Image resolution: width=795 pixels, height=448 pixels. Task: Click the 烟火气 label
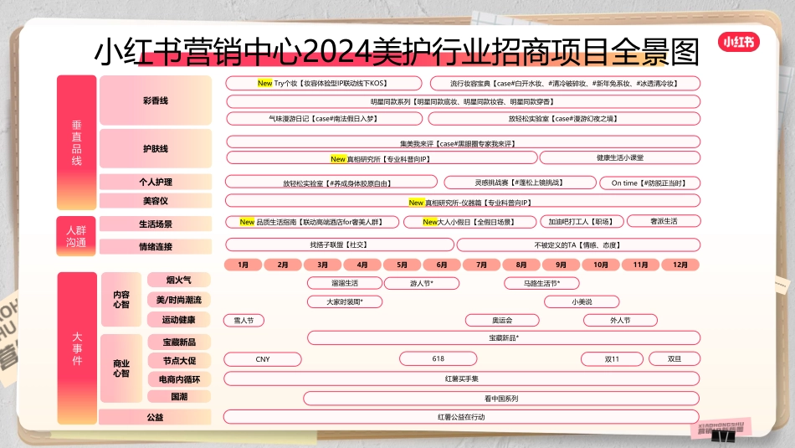(x=179, y=280)
